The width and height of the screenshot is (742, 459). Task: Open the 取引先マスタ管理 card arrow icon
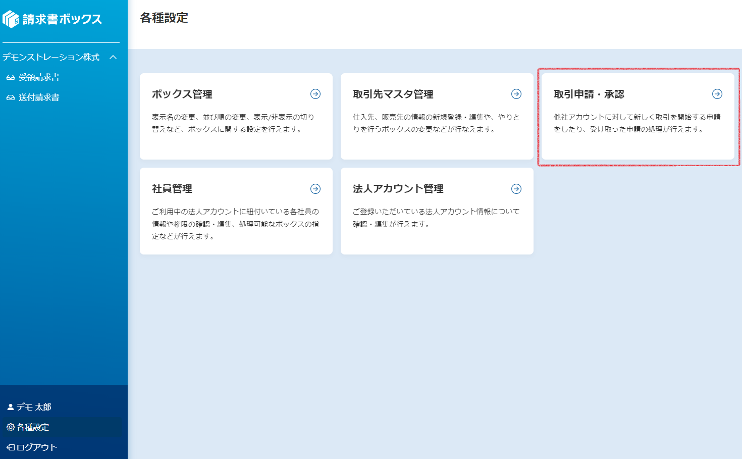tap(516, 94)
